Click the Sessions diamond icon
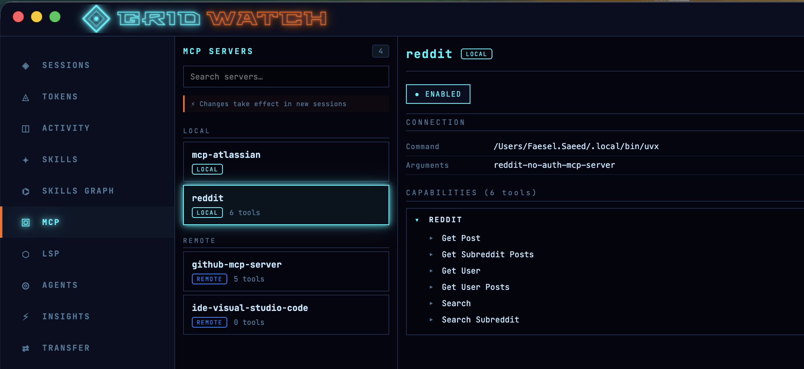804x369 pixels. [x=25, y=66]
